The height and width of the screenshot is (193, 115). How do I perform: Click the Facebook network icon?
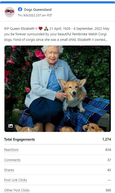[x=20, y=9]
